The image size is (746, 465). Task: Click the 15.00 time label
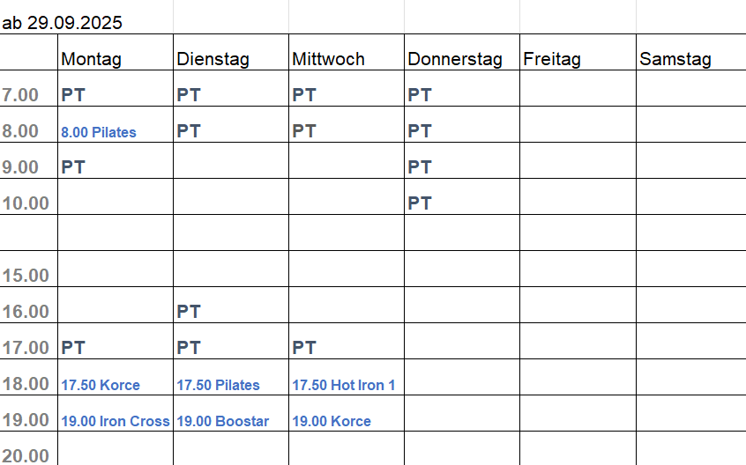point(26,276)
